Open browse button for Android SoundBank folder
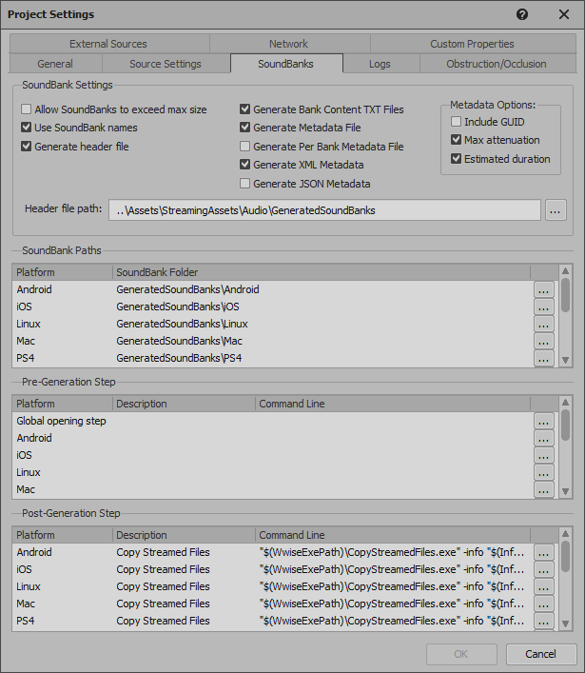 543,290
